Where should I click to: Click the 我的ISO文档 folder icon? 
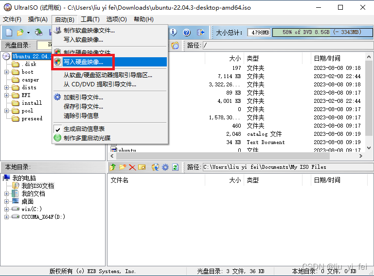point(16,186)
